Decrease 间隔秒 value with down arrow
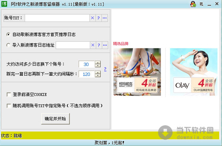Viewport: 222px width, 146px height. tap(98, 76)
